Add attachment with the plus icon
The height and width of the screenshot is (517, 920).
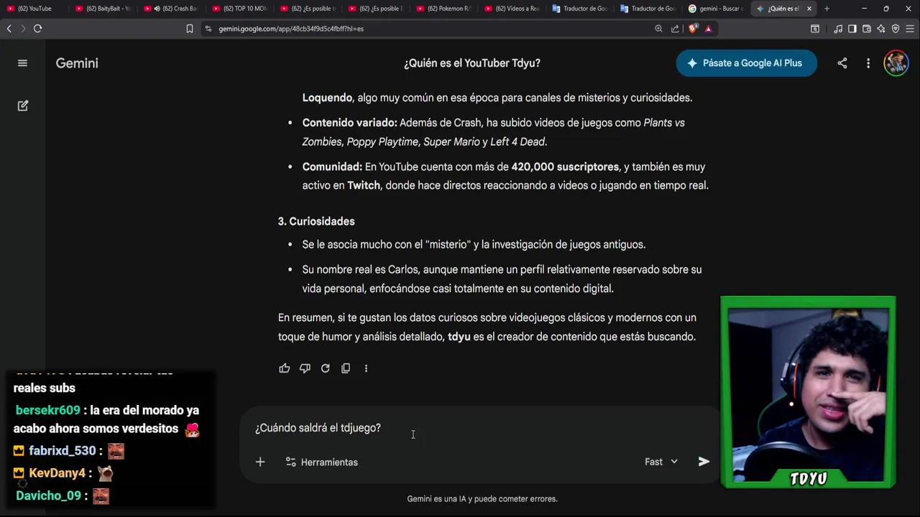[x=260, y=462]
